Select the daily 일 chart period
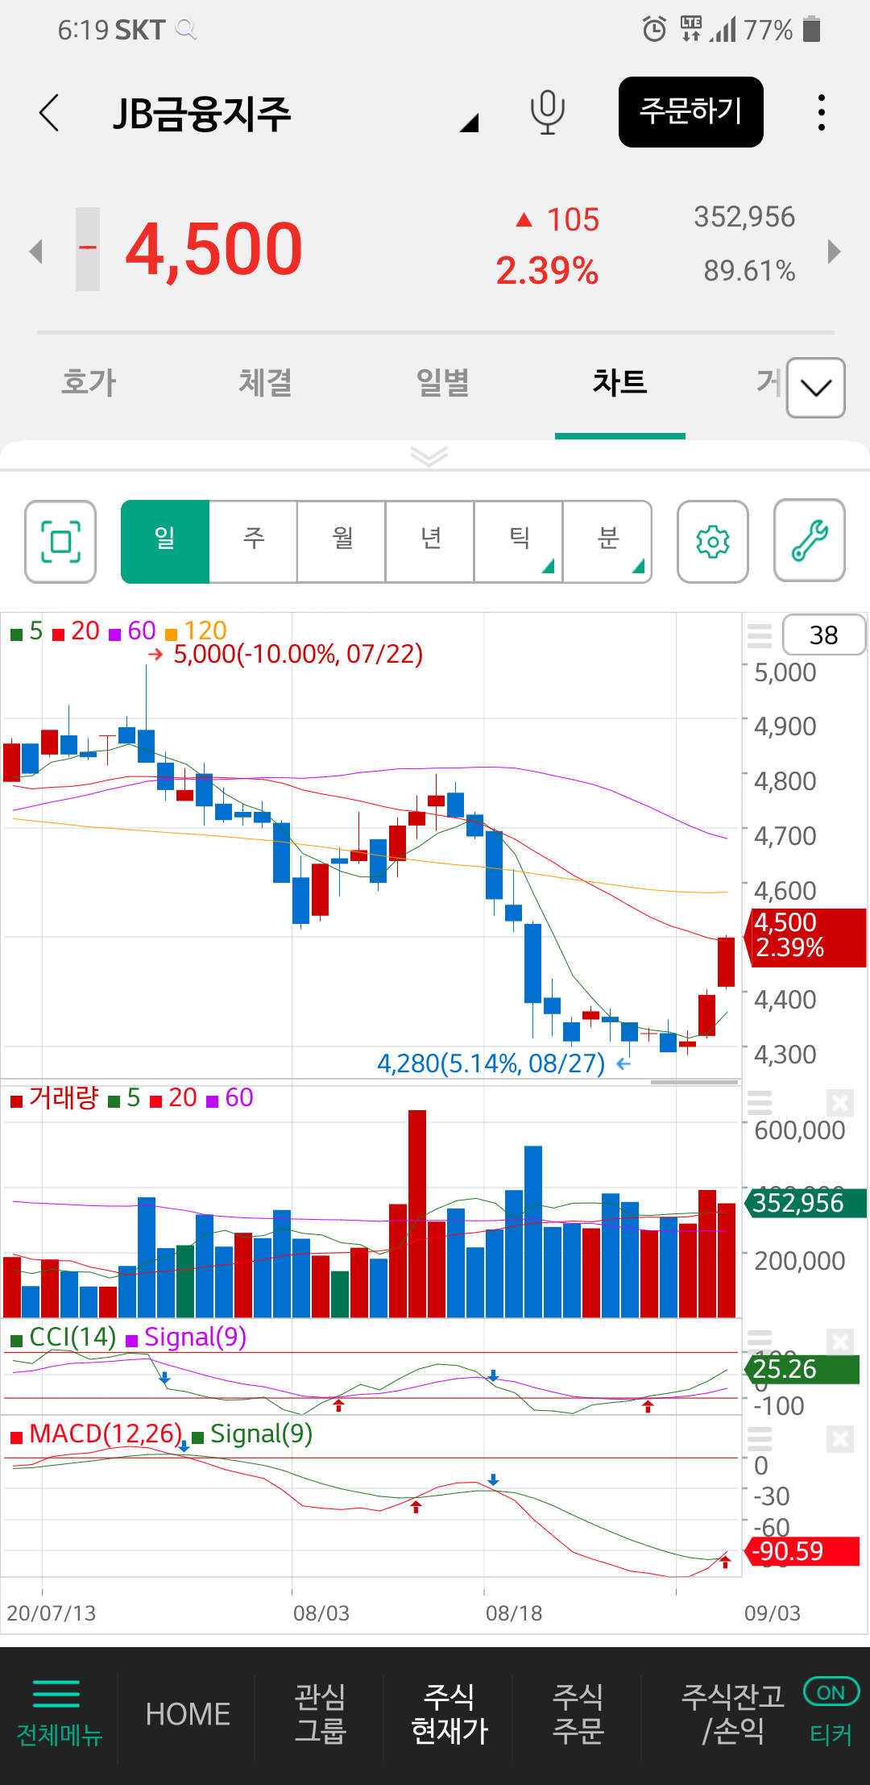The width and height of the screenshot is (870, 1785). (165, 541)
